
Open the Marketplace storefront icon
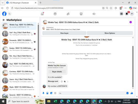(81, 14)
